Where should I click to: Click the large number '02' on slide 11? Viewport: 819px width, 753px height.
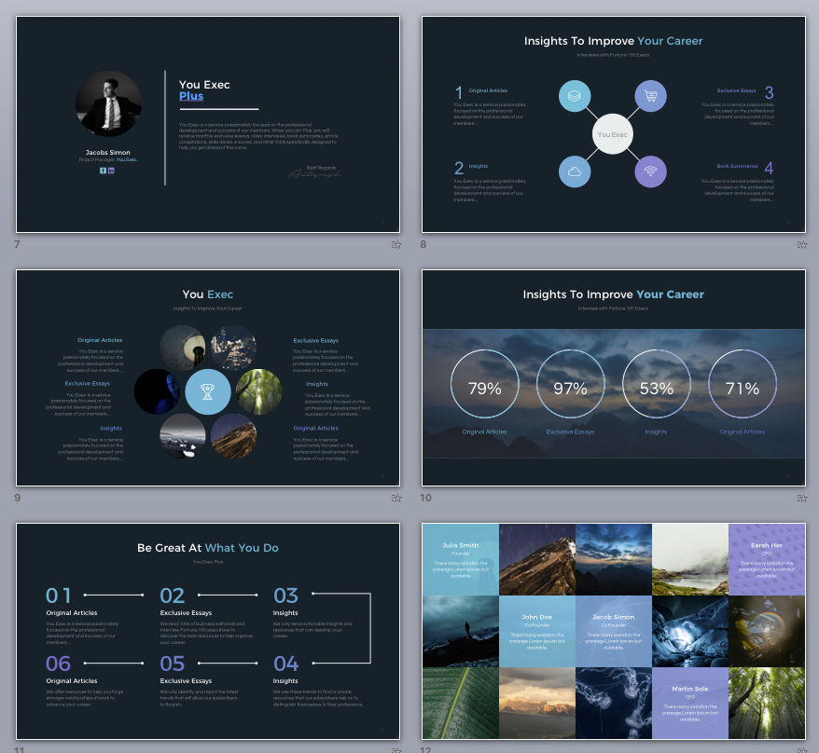[x=173, y=596]
